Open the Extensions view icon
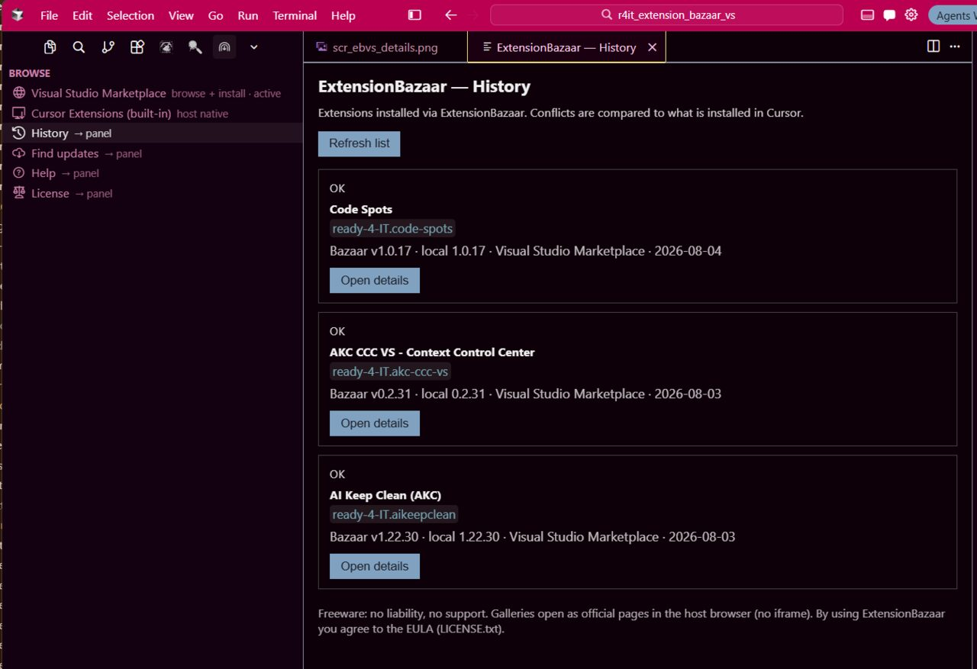The width and height of the screenshot is (977, 669). pyautogui.click(x=137, y=47)
